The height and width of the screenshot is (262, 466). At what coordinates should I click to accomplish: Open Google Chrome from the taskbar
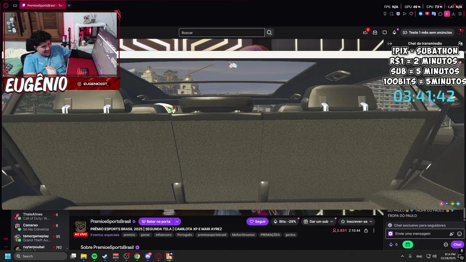click(137, 256)
